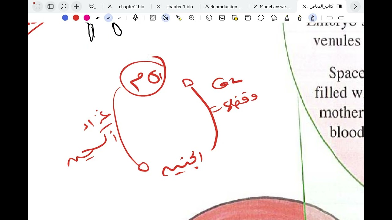
Task: Choose the medium stroke width
Action: (x=108, y=18)
